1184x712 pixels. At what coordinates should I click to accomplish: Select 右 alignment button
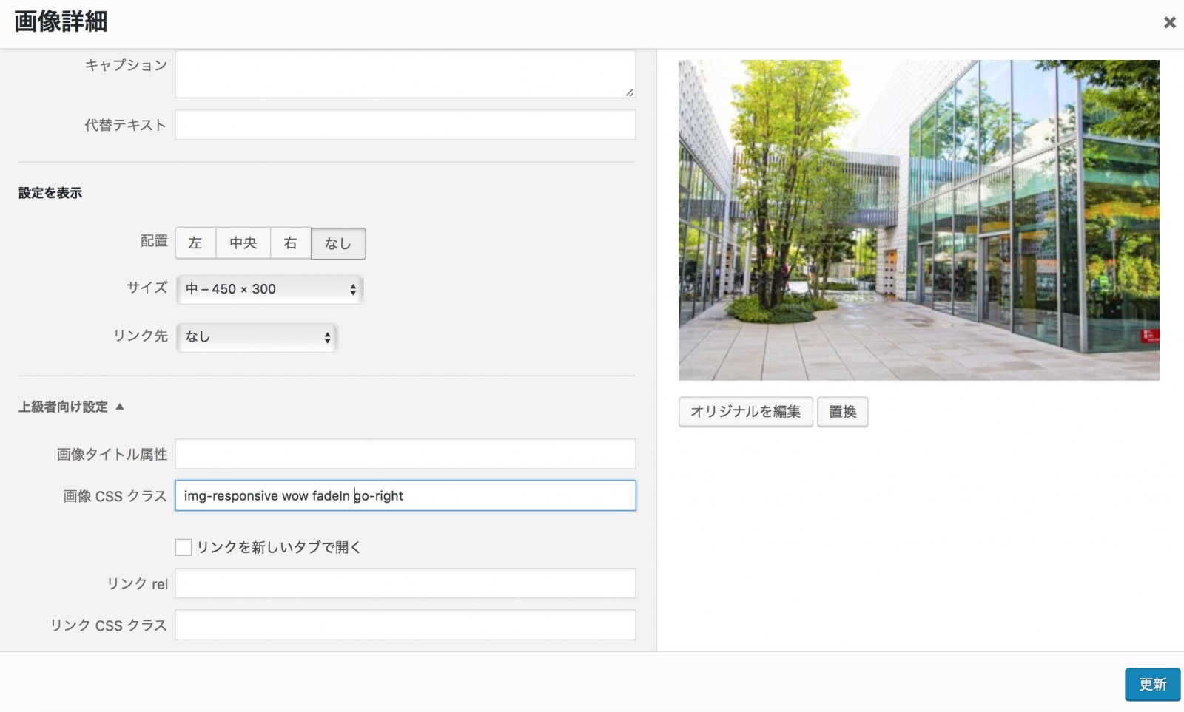[291, 243]
